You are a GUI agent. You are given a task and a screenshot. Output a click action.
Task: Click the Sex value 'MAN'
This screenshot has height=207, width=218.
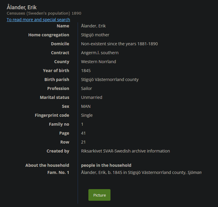click(x=86, y=106)
